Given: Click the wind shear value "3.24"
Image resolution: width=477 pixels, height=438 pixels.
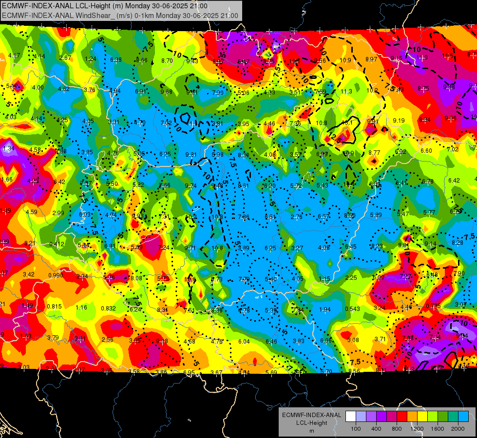Looking at the screenshot, I should (380, 308).
